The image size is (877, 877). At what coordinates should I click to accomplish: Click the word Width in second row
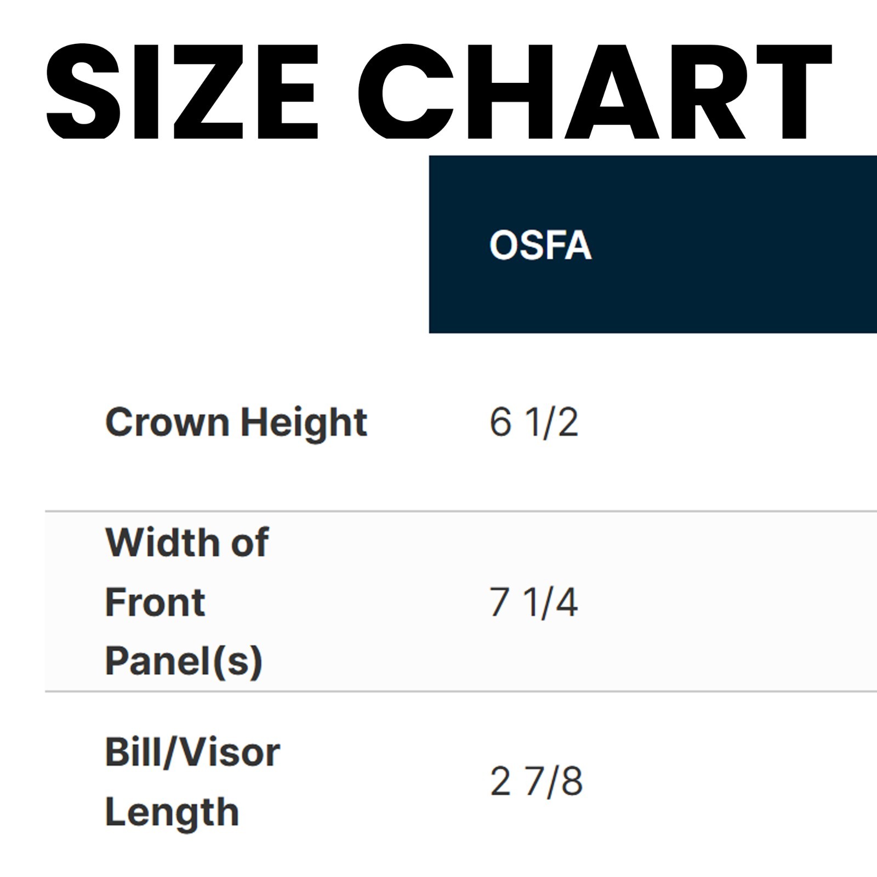161,543
